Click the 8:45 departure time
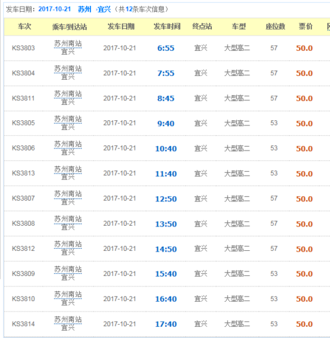Viewport: 330px width, 338px height. point(166,98)
